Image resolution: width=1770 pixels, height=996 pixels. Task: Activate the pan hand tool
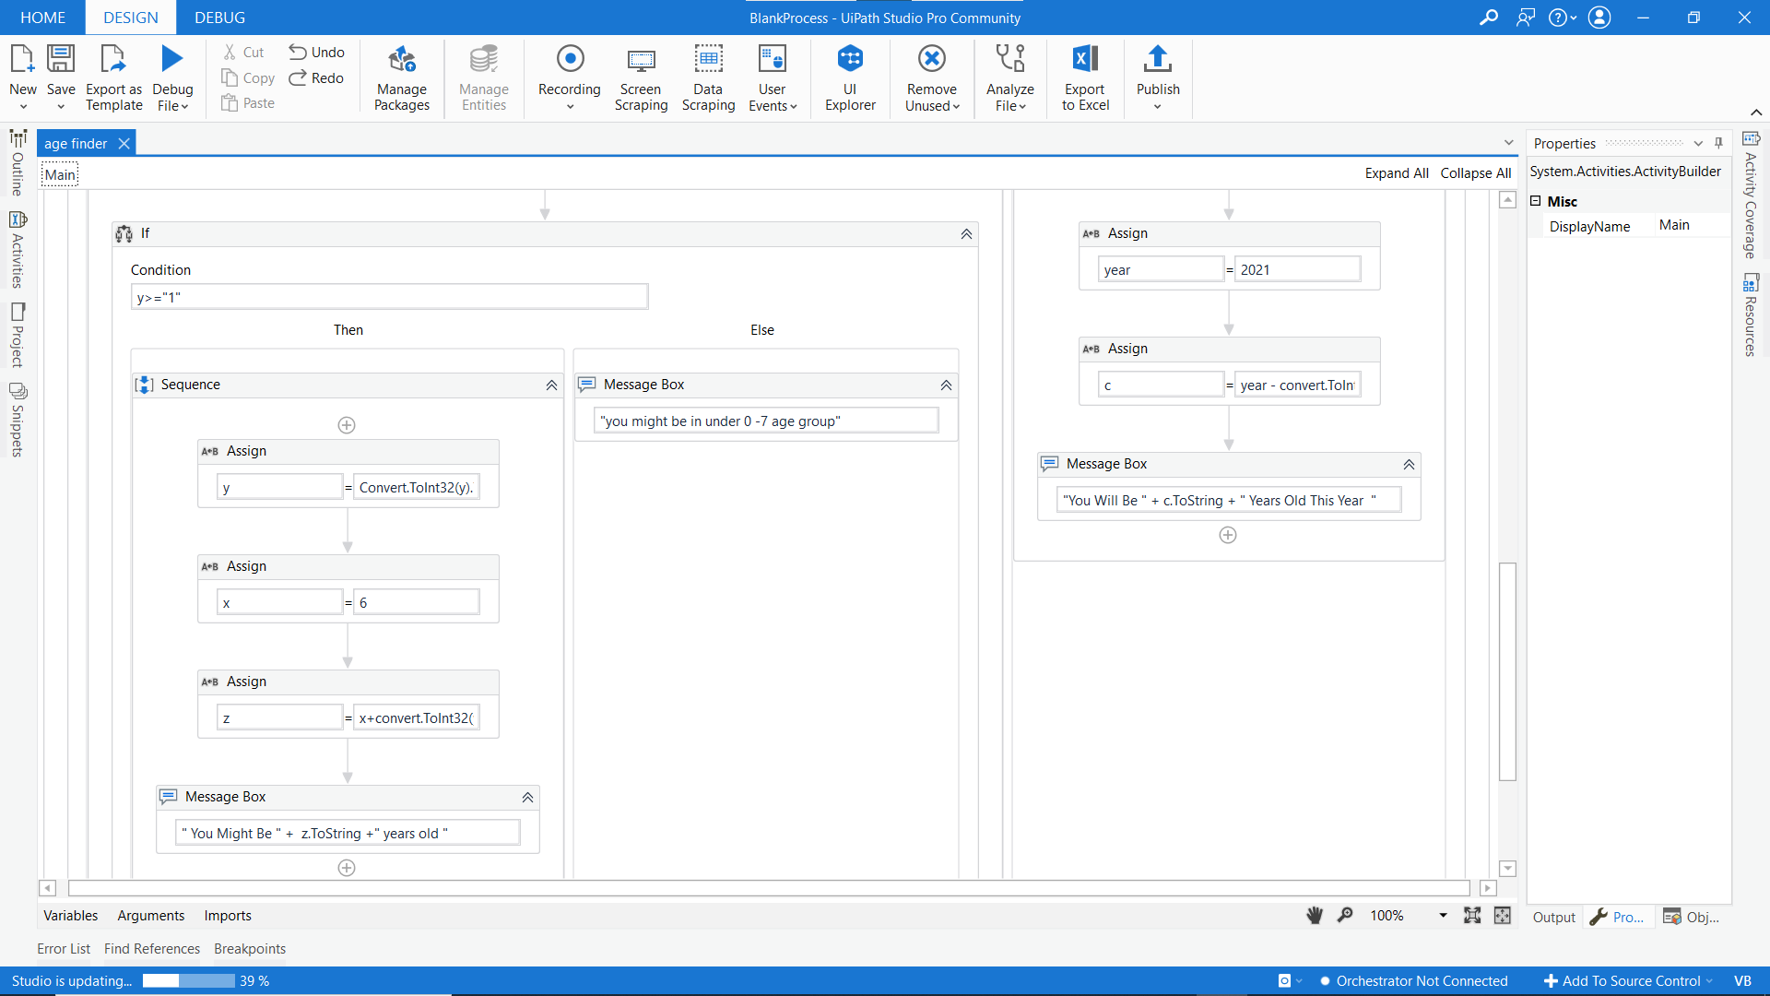coord(1315,915)
